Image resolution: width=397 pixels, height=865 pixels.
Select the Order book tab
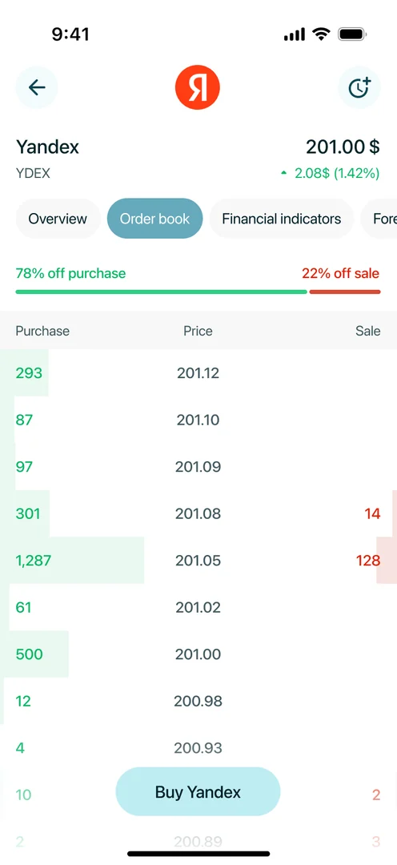(155, 219)
